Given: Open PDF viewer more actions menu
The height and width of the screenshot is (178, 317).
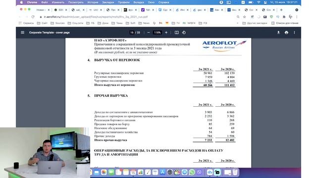Looking at the screenshot, I should (x=294, y=33).
